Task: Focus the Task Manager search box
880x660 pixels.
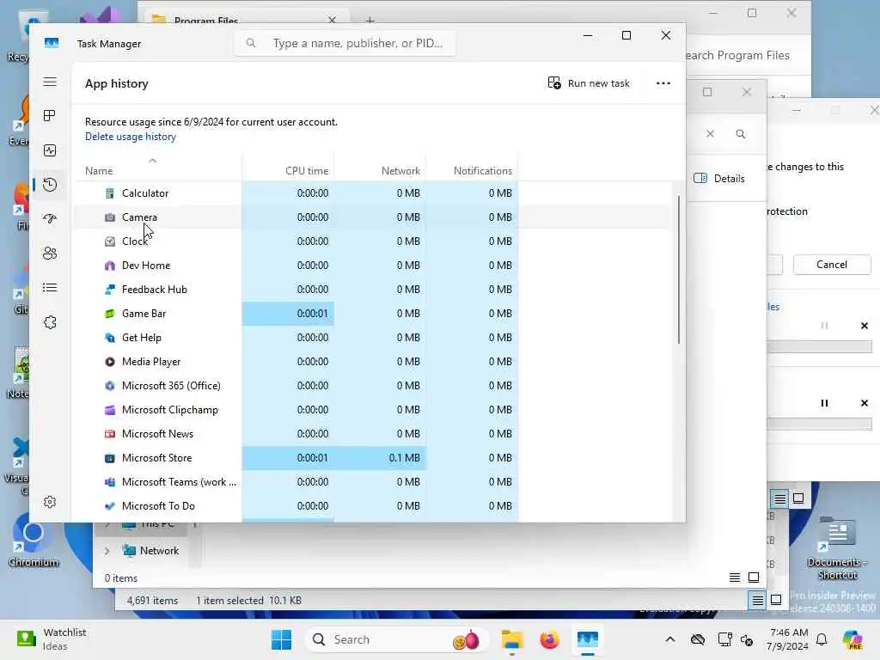Action: coord(345,43)
